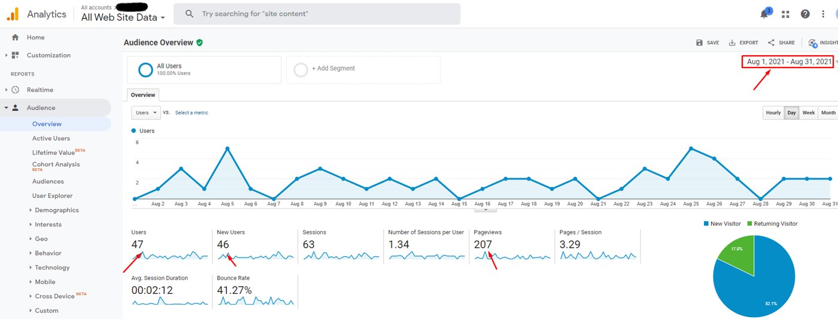Screen dimensions: 838x319
Task: Switch chart granularity to Week
Action: click(x=809, y=113)
